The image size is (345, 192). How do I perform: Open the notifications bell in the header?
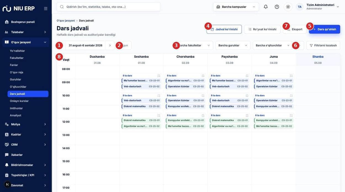point(266,7)
